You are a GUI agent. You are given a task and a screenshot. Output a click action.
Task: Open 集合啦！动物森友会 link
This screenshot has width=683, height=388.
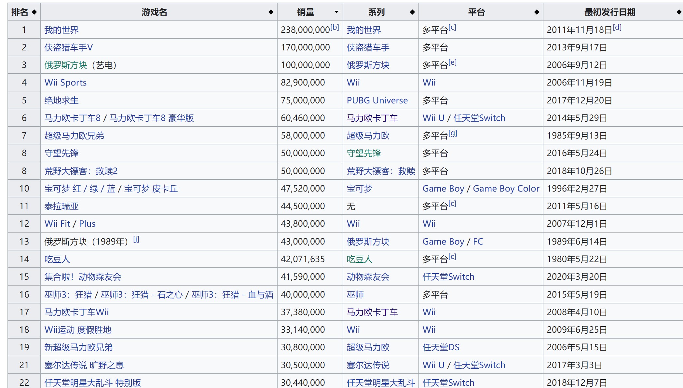coord(83,277)
